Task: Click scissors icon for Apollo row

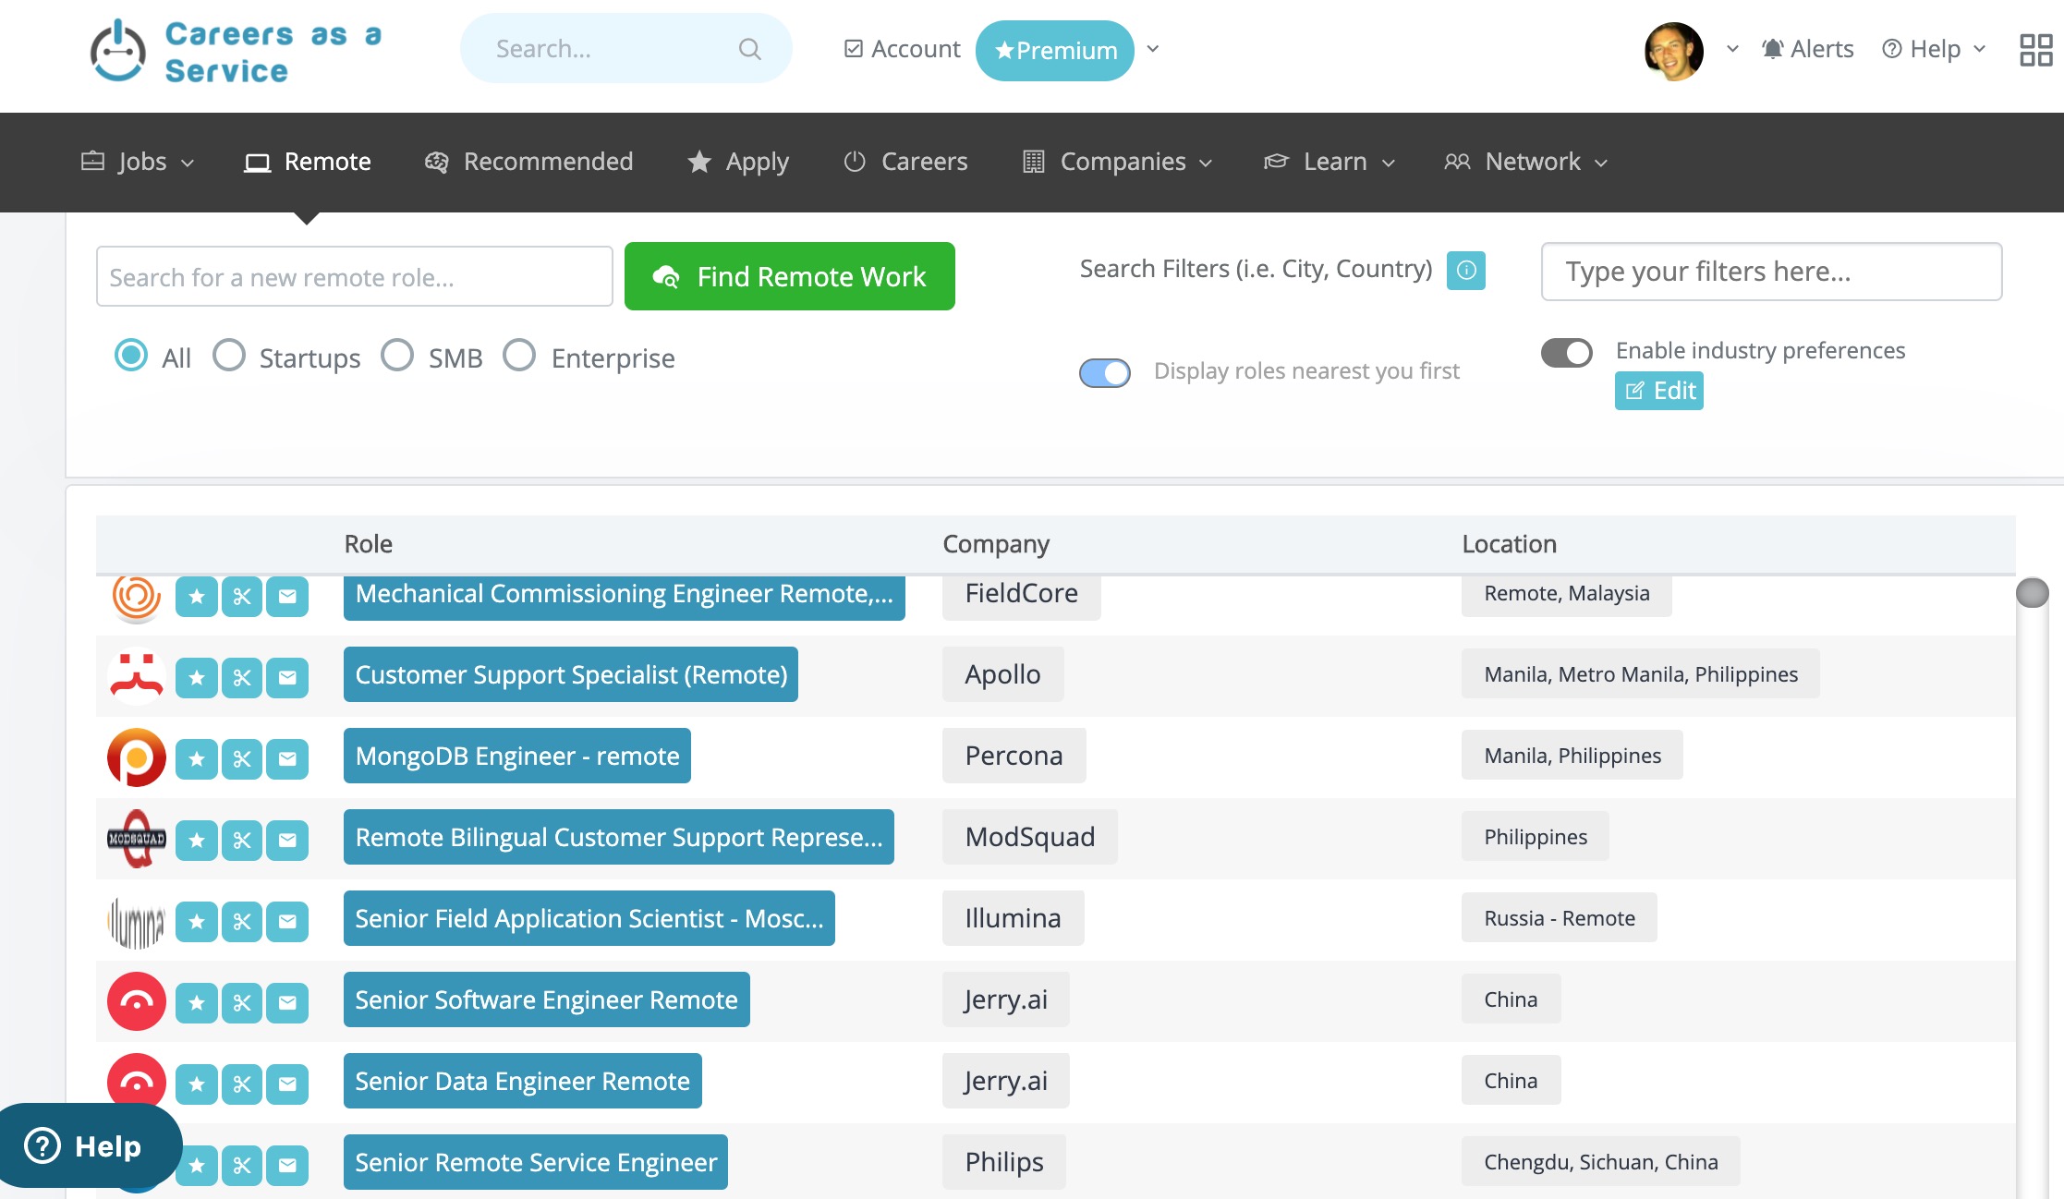Action: pyautogui.click(x=242, y=678)
